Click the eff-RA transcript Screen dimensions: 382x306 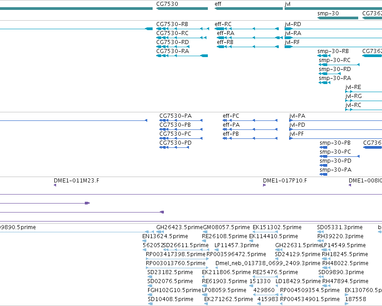click(x=250, y=38)
